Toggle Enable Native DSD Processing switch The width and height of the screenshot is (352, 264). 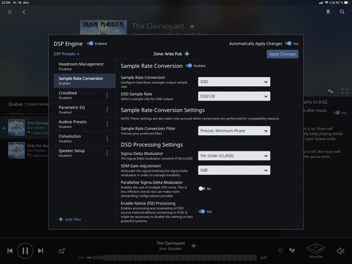click(x=202, y=211)
